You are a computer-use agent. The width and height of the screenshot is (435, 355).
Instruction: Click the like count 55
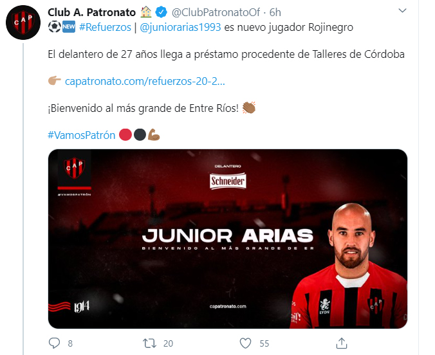[x=264, y=343]
